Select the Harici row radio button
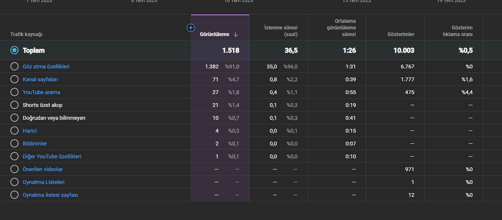502x220 pixels. (x=14, y=131)
